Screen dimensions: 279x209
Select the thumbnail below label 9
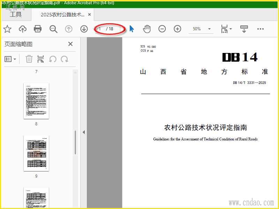pos(36,198)
